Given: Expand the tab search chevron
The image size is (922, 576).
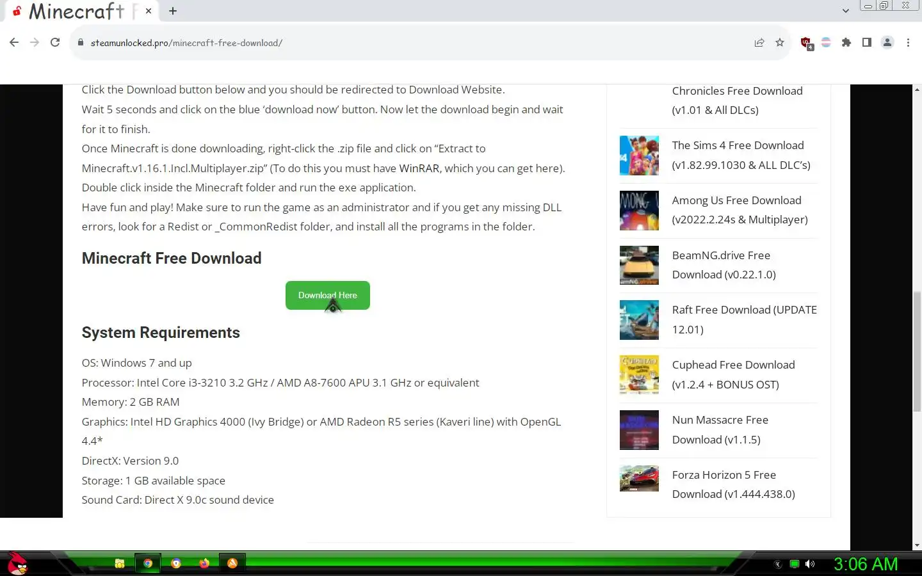Looking at the screenshot, I should pyautogui.click(x=846, y=11).
